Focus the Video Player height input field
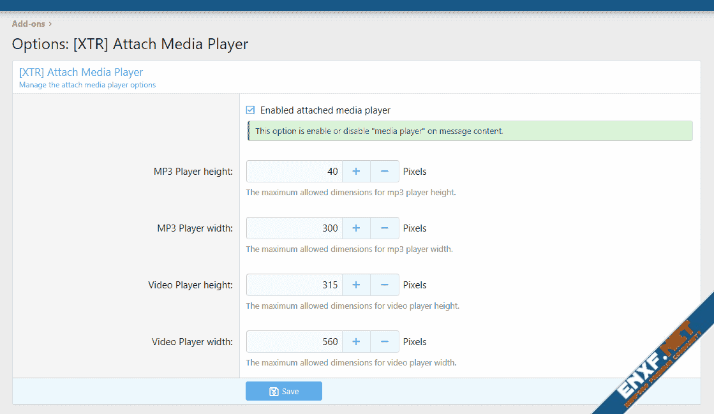Image resolution: width=714 pixels, height=414 pixels. [x=294, y=285]
